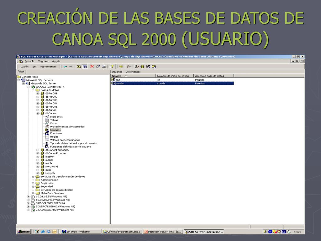
Task: Click the New login toolbar icon
Action: coord(148,67)
